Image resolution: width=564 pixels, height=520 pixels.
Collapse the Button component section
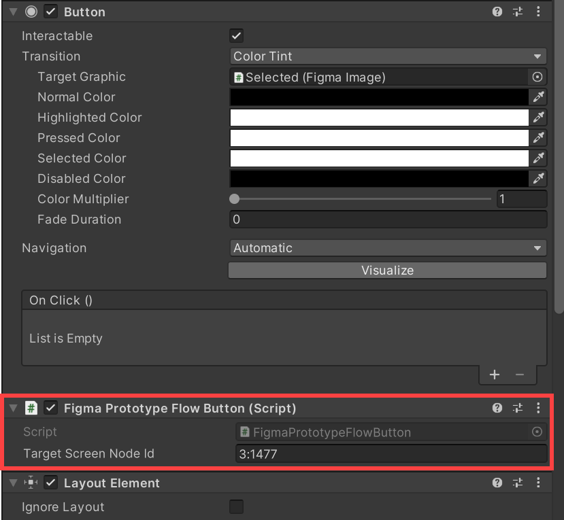[14, 12]
